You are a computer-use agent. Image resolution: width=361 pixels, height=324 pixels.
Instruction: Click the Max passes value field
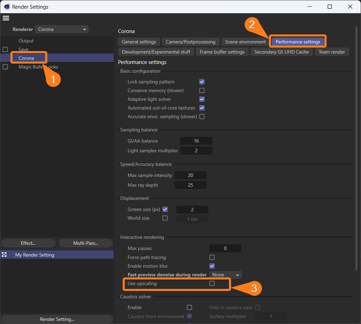tap(225, 248)
